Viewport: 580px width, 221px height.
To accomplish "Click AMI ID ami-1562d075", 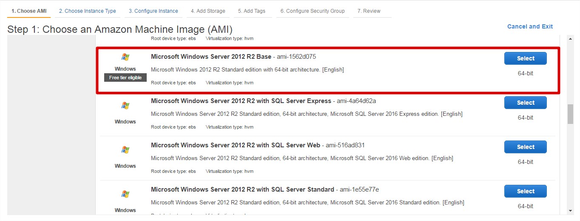I will 296,57.
